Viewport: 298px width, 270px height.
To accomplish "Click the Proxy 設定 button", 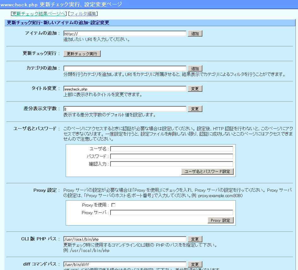I will click(220, 220).
